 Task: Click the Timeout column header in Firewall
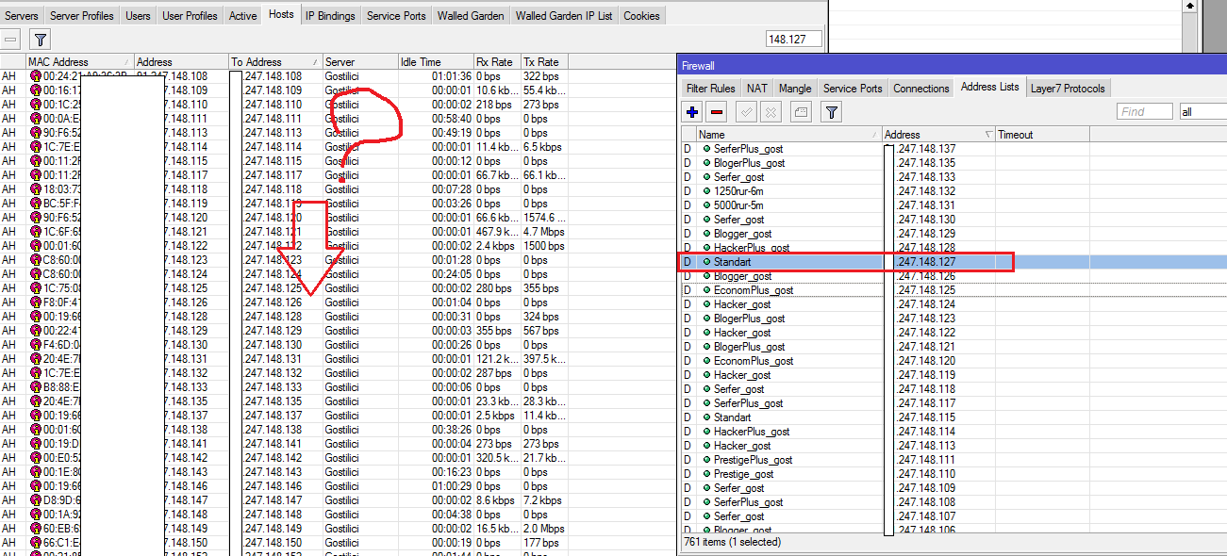click(x=1042, y=135)
